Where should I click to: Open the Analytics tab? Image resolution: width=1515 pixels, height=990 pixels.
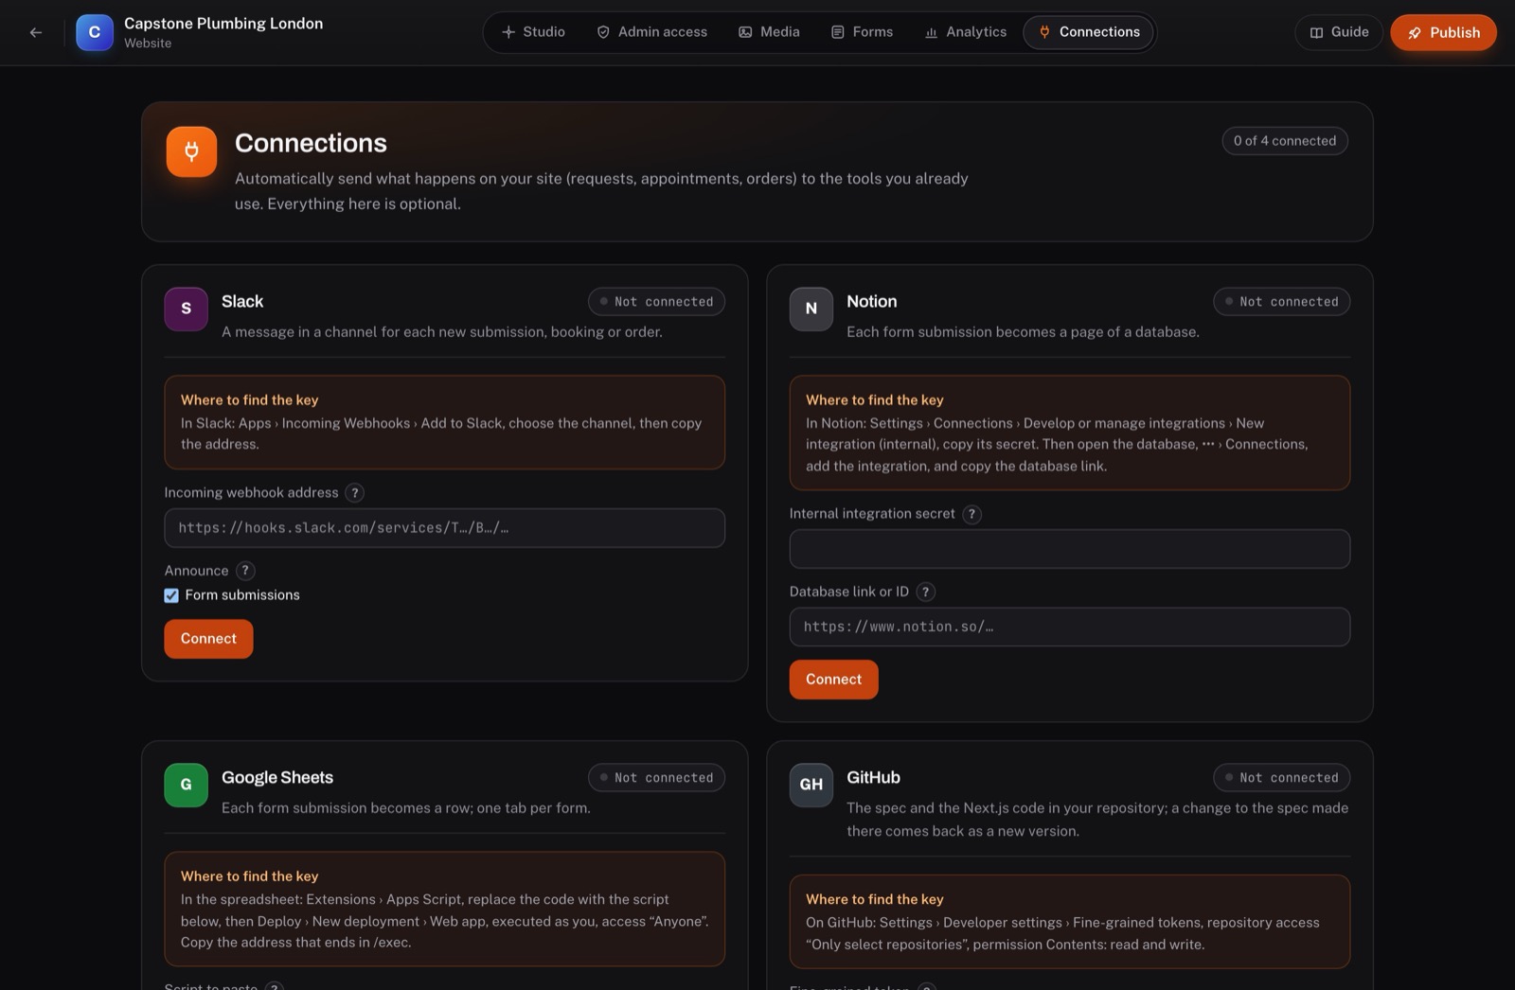[965, 32]
